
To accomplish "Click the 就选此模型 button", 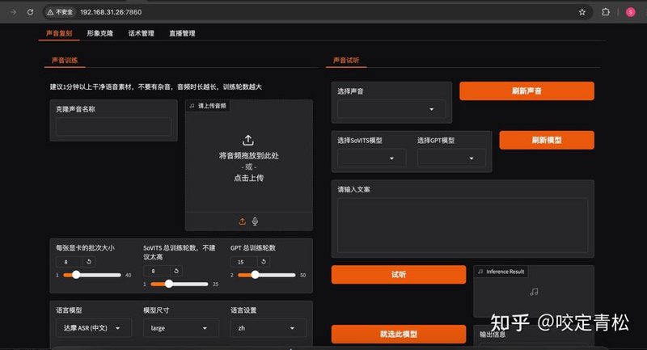I will [x=399, y=334].
